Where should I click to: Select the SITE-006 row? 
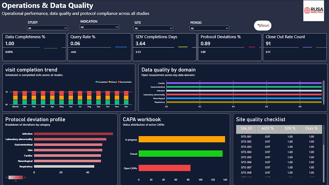[x=279, y=162]
